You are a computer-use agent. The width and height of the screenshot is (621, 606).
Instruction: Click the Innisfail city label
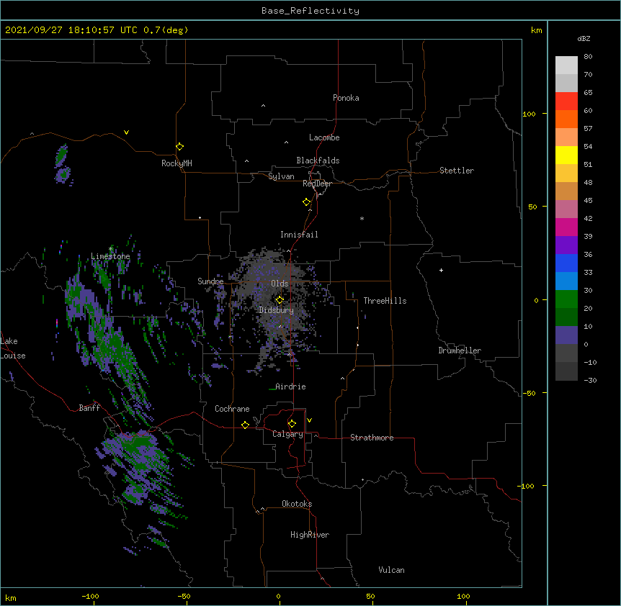coord(299,235)
